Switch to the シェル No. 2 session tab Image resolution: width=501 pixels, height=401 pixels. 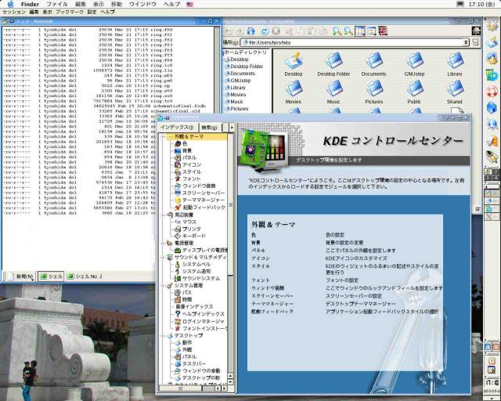[85, 276]
